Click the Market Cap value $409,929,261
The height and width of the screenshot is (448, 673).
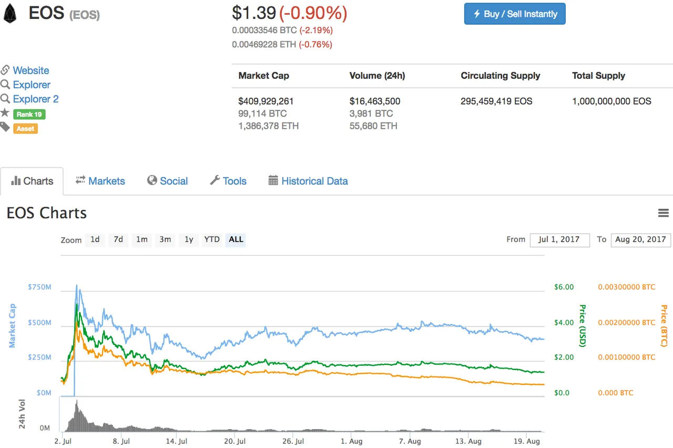pos(266,101)
